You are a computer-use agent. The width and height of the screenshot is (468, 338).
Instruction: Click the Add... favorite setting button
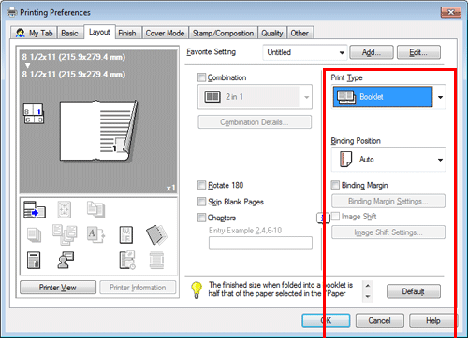[372, 52]
